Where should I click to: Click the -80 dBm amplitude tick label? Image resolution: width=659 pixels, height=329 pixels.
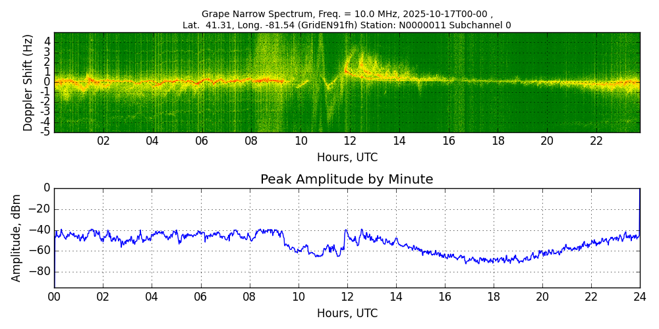[41, 271]
